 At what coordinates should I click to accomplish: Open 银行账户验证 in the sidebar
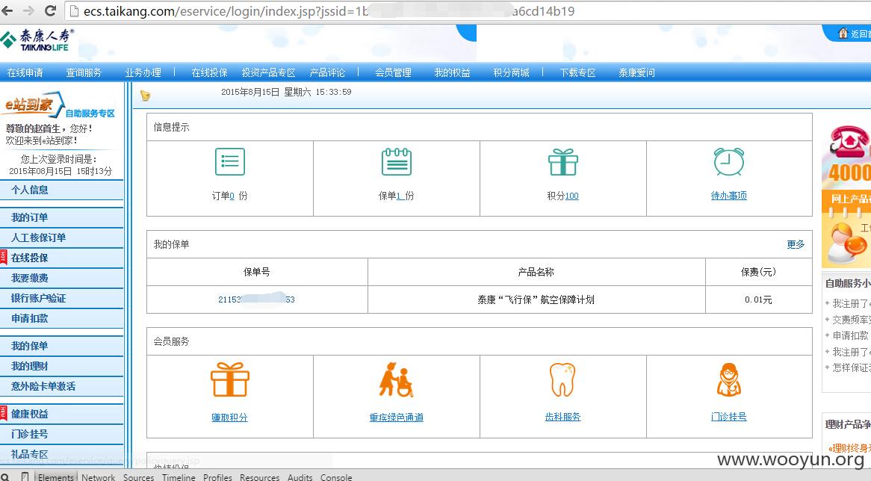[x=62, y=298]
